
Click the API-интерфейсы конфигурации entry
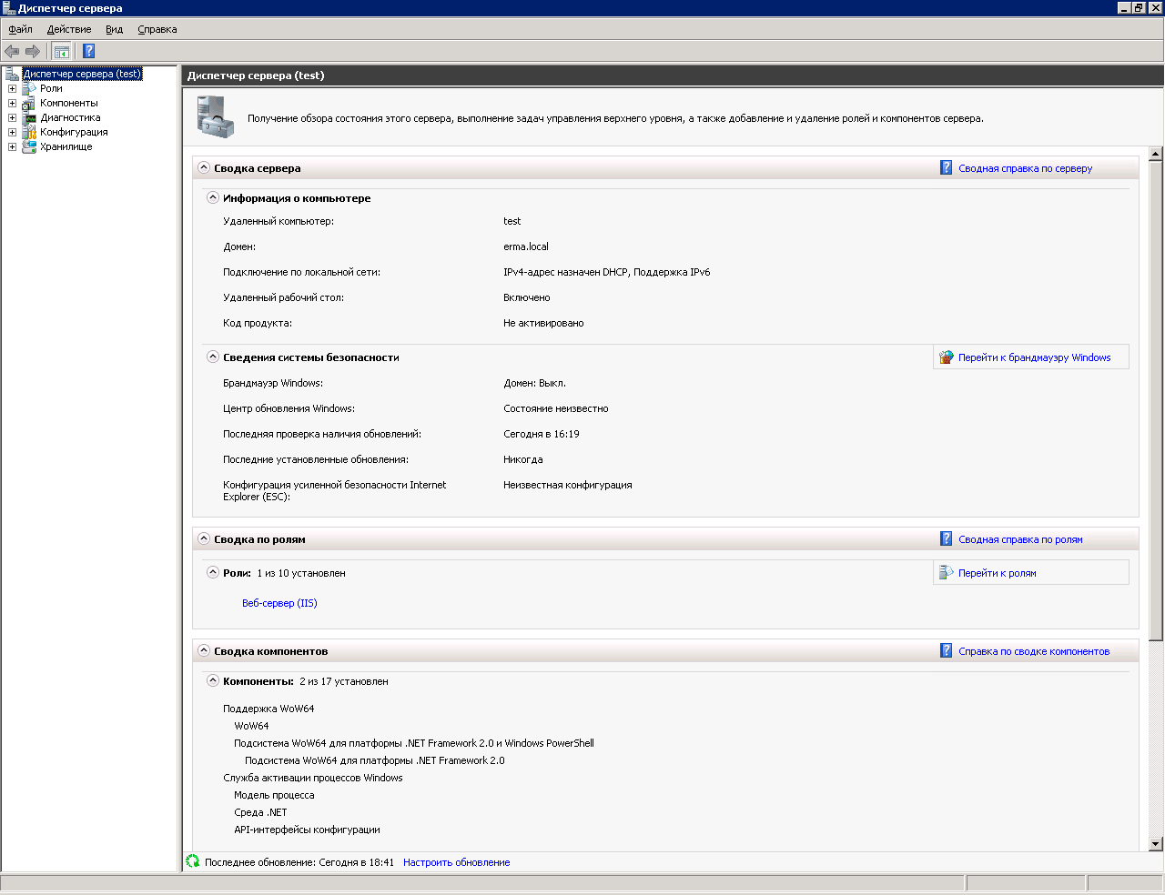point(307,830)
